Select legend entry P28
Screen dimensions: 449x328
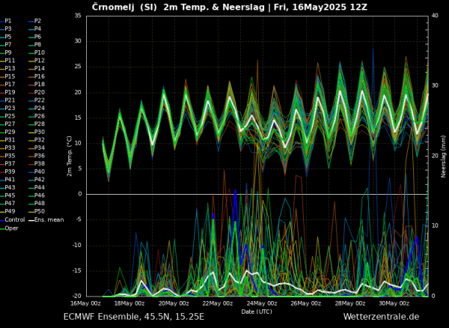[37, 124]
